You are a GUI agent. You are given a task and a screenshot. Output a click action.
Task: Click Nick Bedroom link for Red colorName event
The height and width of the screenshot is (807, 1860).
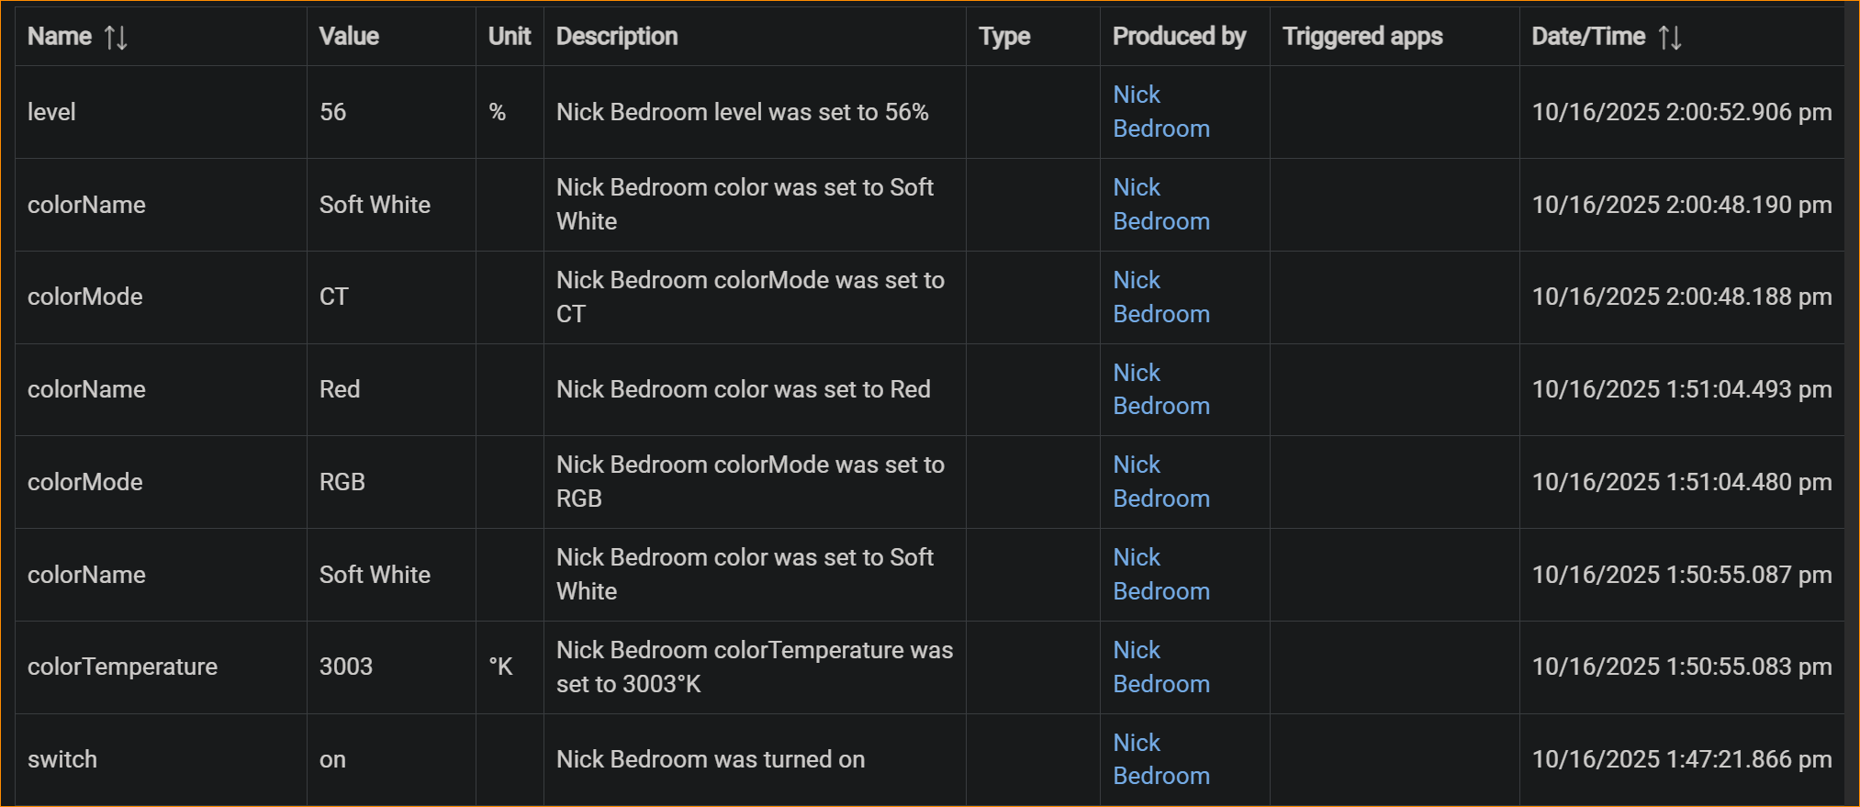point(1160,389)
